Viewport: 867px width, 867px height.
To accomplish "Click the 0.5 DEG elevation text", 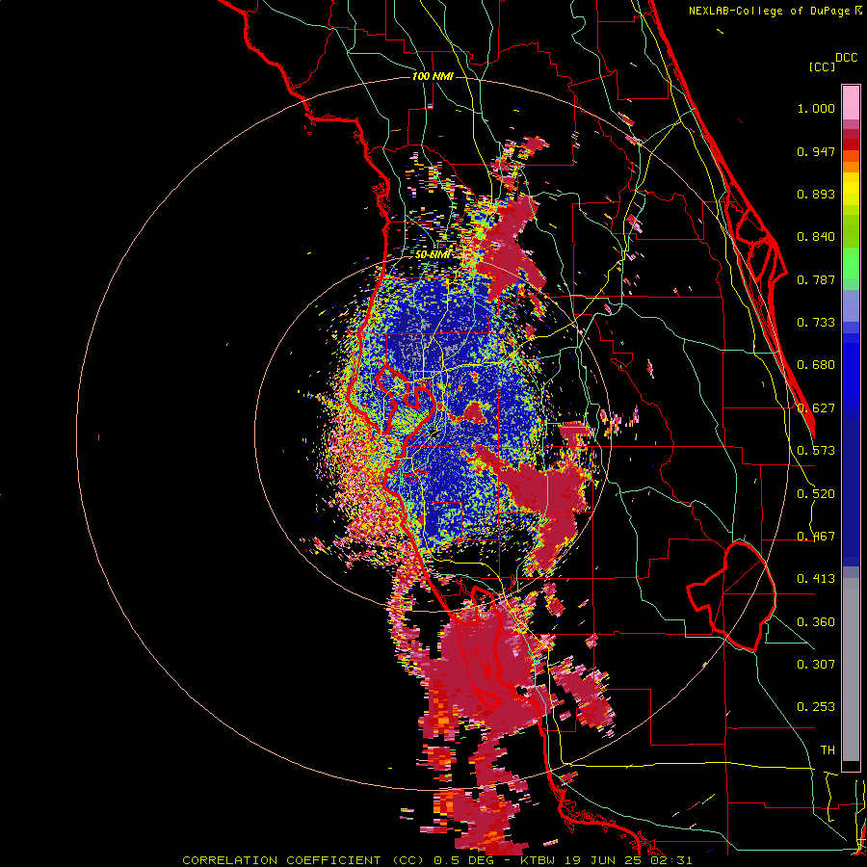I will point(463,860).
